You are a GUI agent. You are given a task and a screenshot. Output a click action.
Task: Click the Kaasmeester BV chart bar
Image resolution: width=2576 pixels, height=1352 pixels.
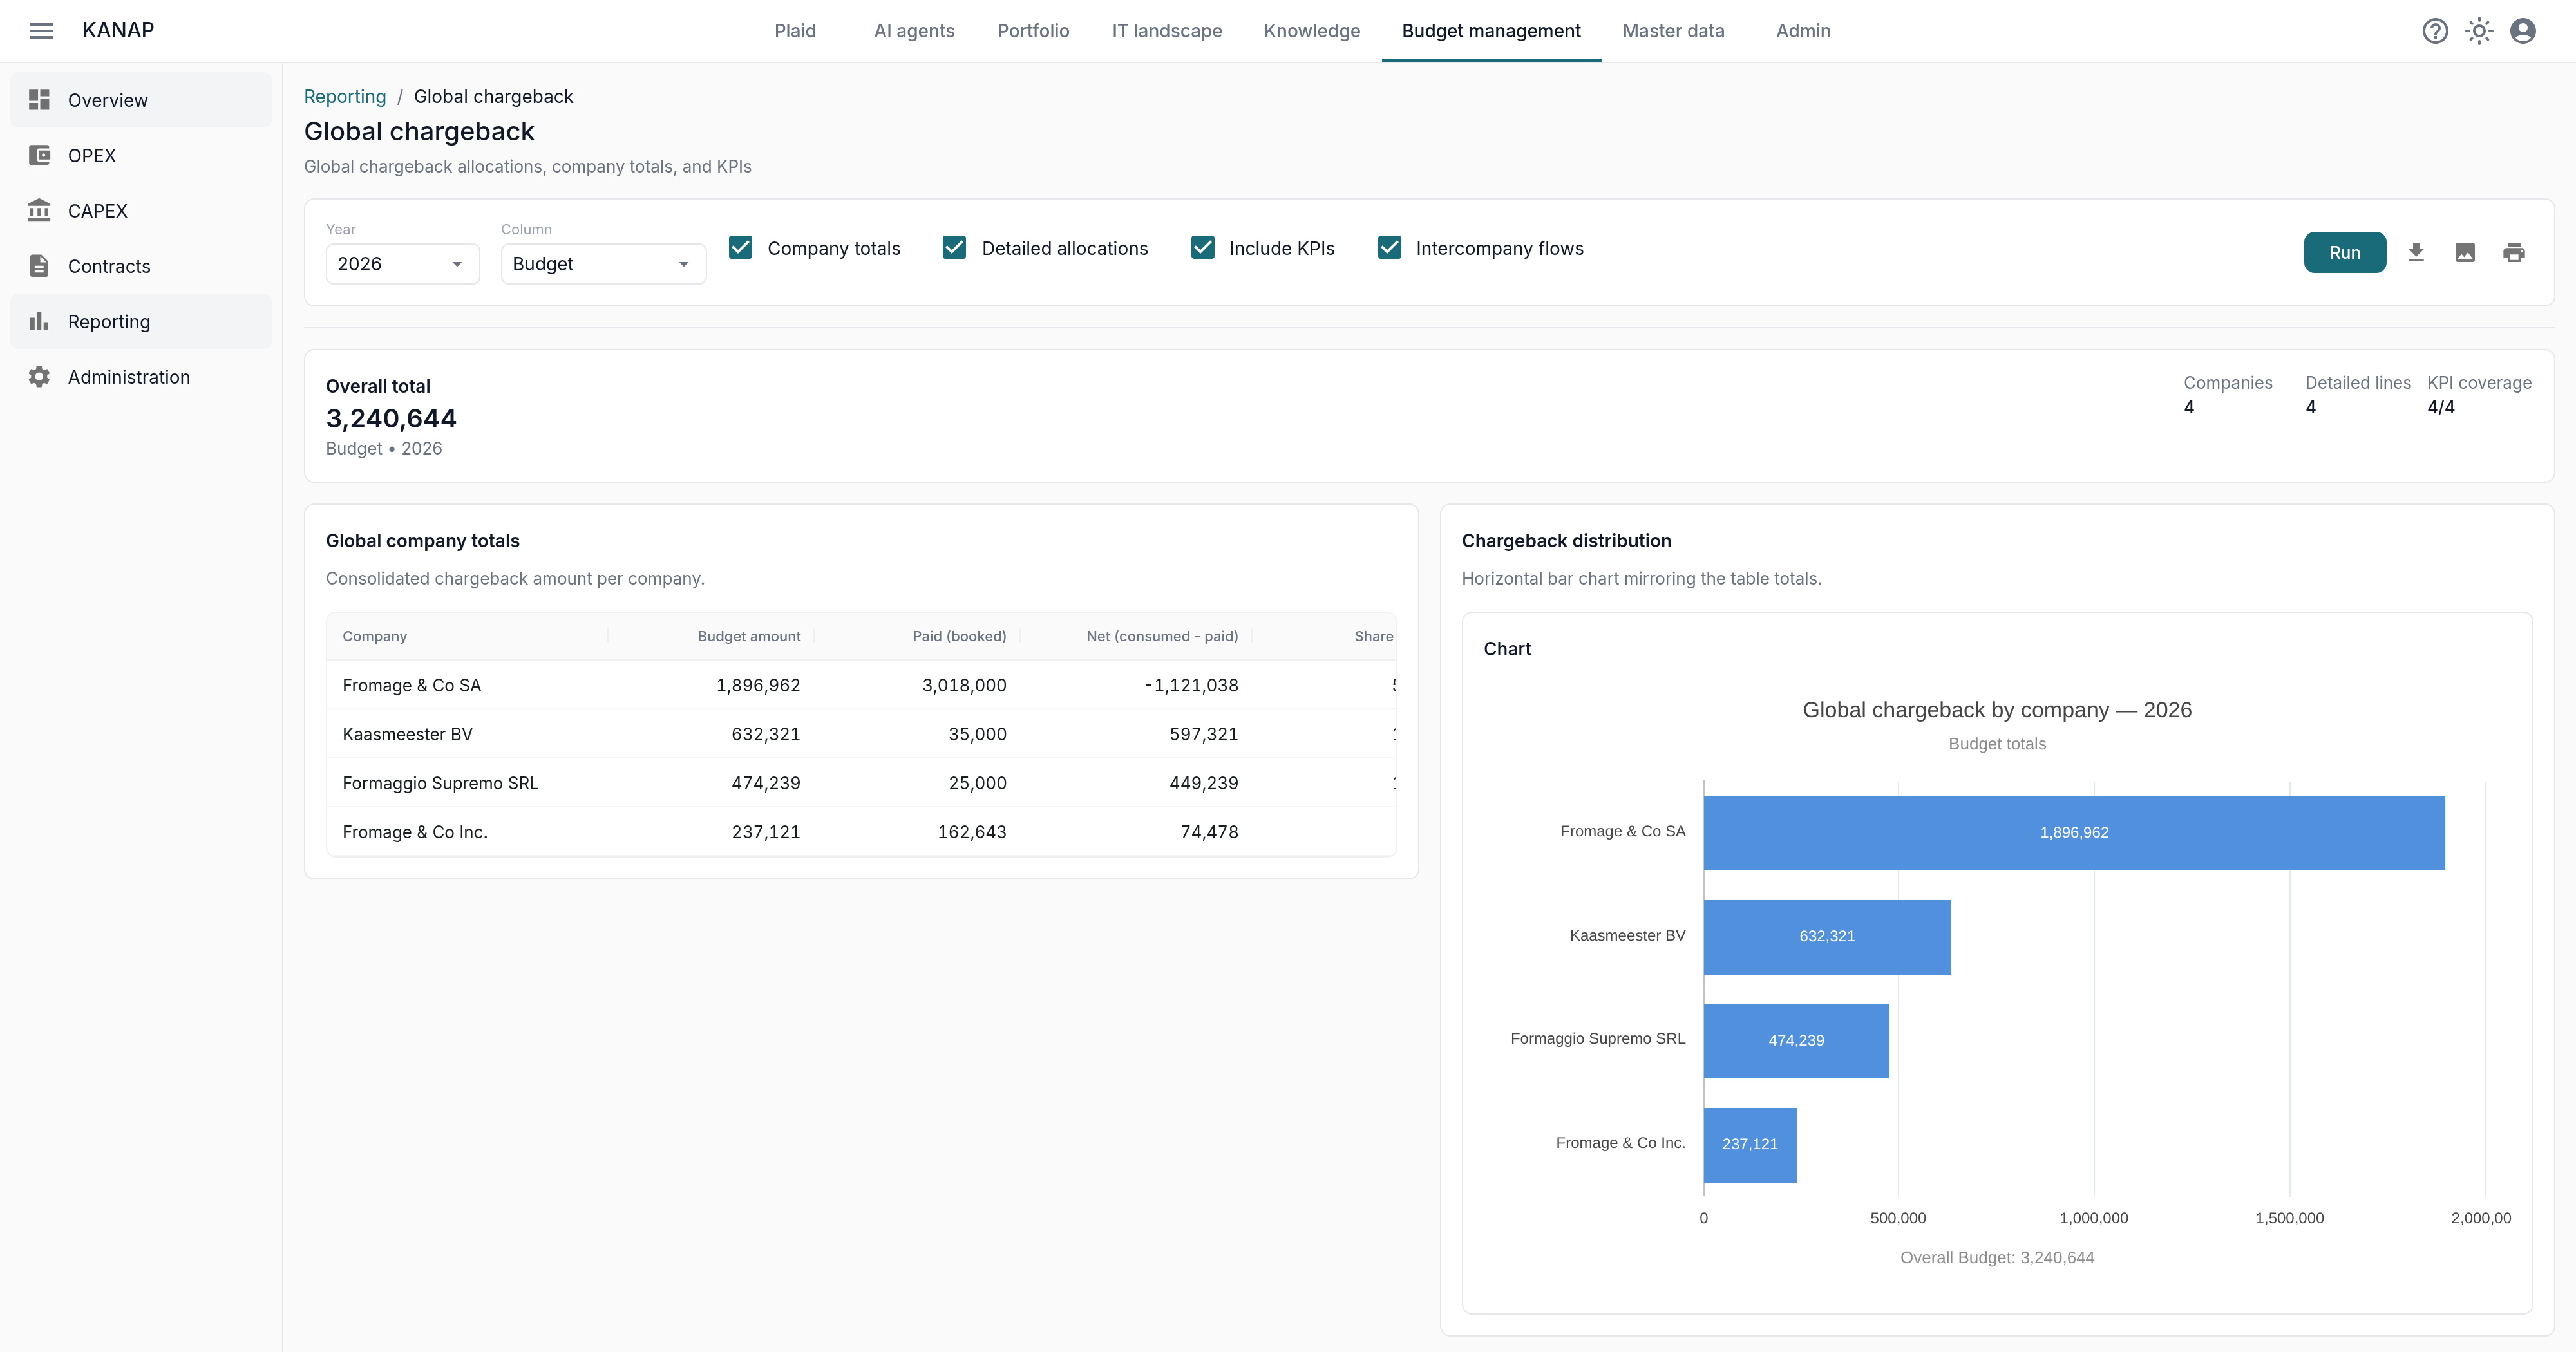[1827, 936]
